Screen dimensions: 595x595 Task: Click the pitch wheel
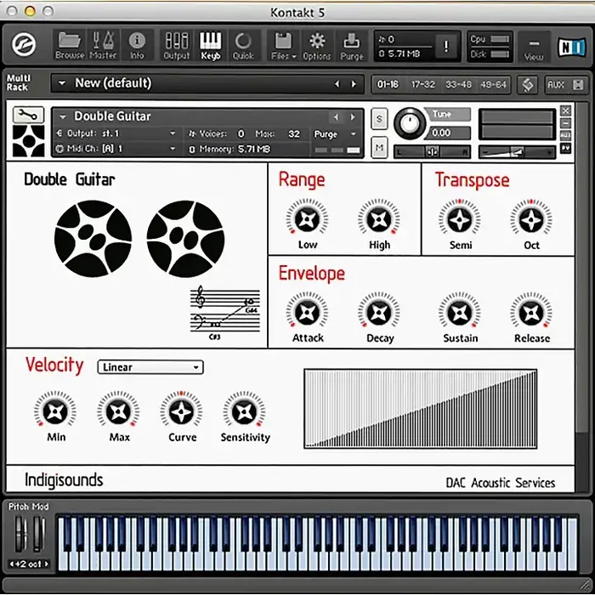coord(20,534)
